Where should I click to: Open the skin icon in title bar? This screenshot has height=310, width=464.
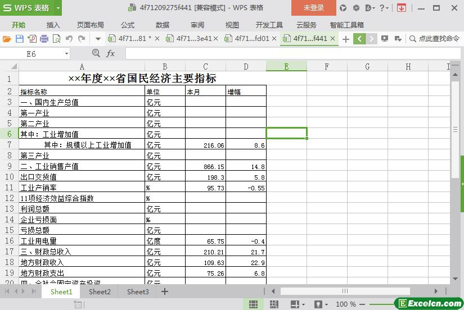(343, 8)
